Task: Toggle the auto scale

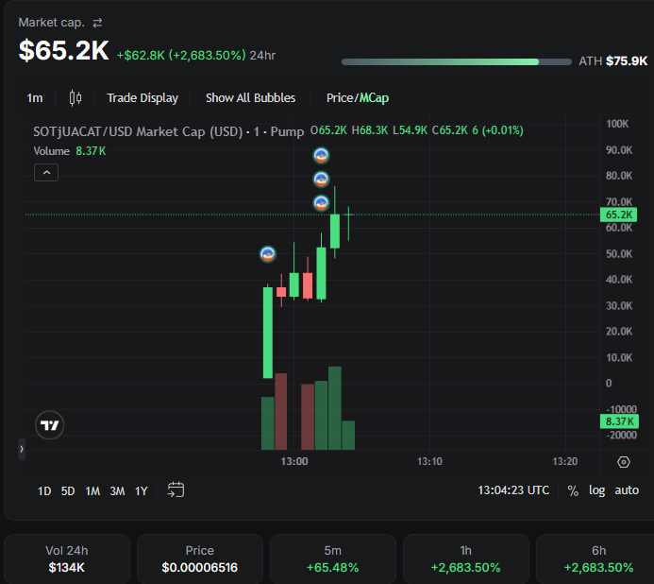Action: (627, 490)
